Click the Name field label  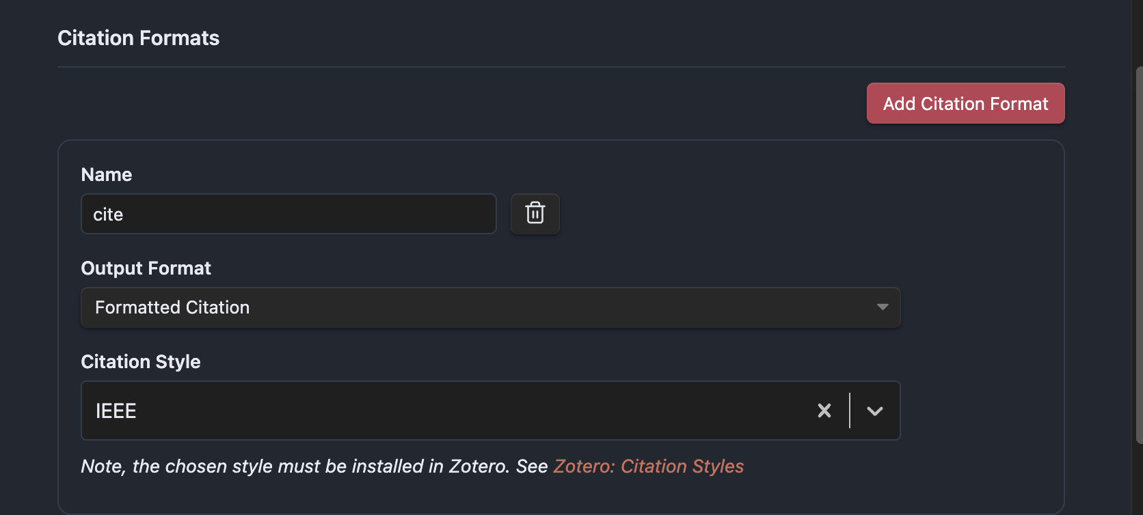(107, 175)
